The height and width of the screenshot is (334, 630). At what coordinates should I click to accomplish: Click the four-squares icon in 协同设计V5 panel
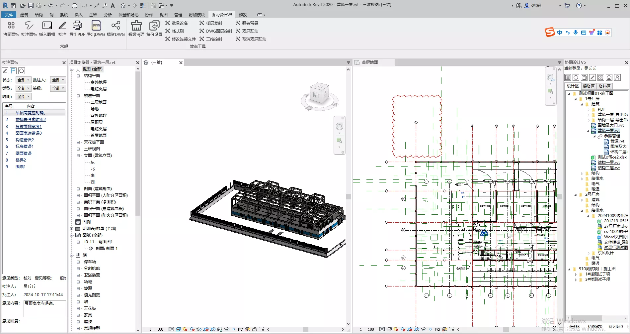(x=601, y=77)
